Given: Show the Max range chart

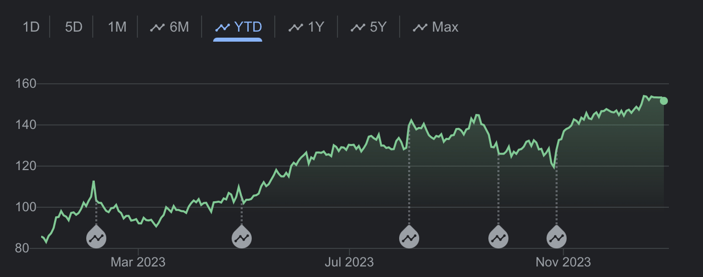Looking at the screenshot, I should point(435,27).
